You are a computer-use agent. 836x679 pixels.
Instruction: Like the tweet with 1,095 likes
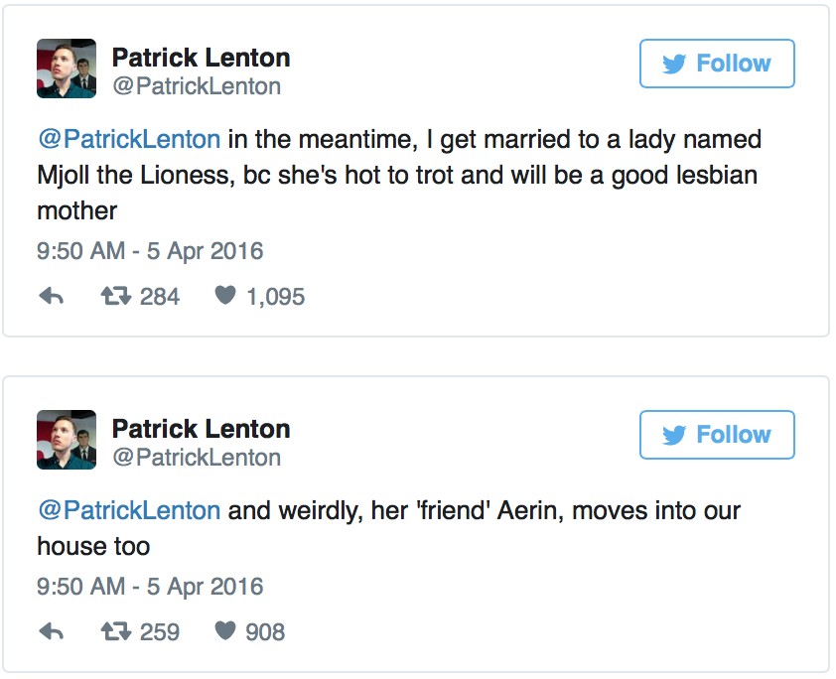click(x=226, y=297)
